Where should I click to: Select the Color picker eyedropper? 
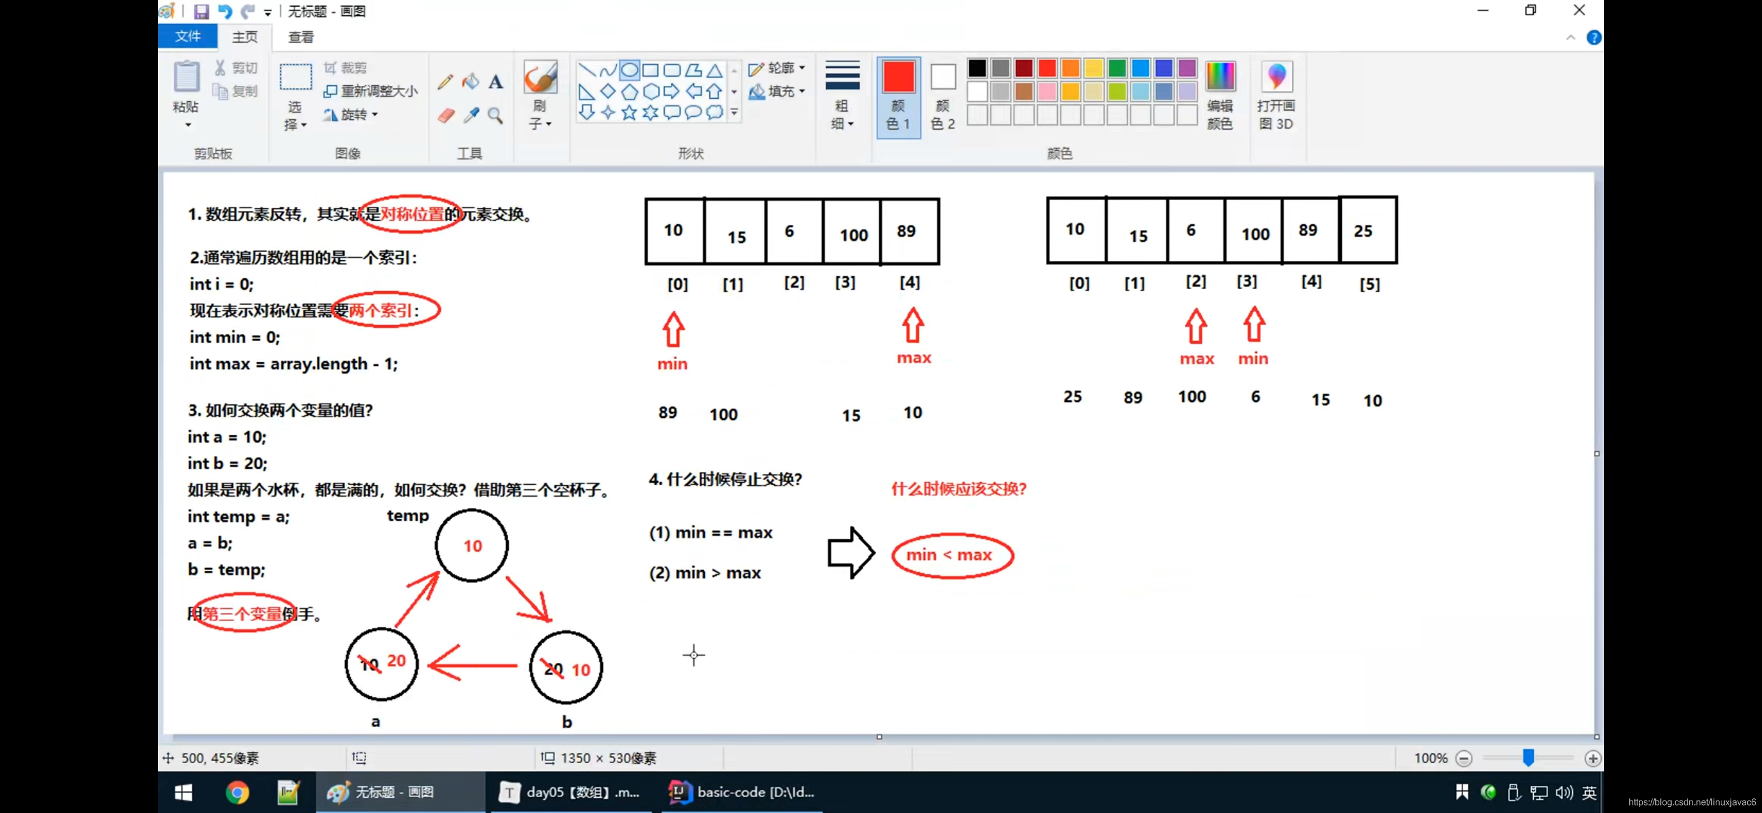click(x=470, y=116)
